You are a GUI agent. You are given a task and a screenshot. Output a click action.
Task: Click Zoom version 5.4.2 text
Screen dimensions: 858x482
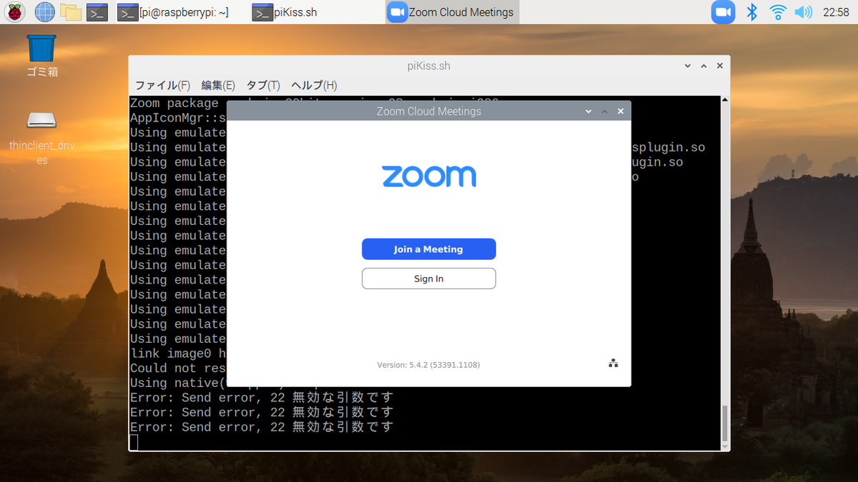click(428, 365)
